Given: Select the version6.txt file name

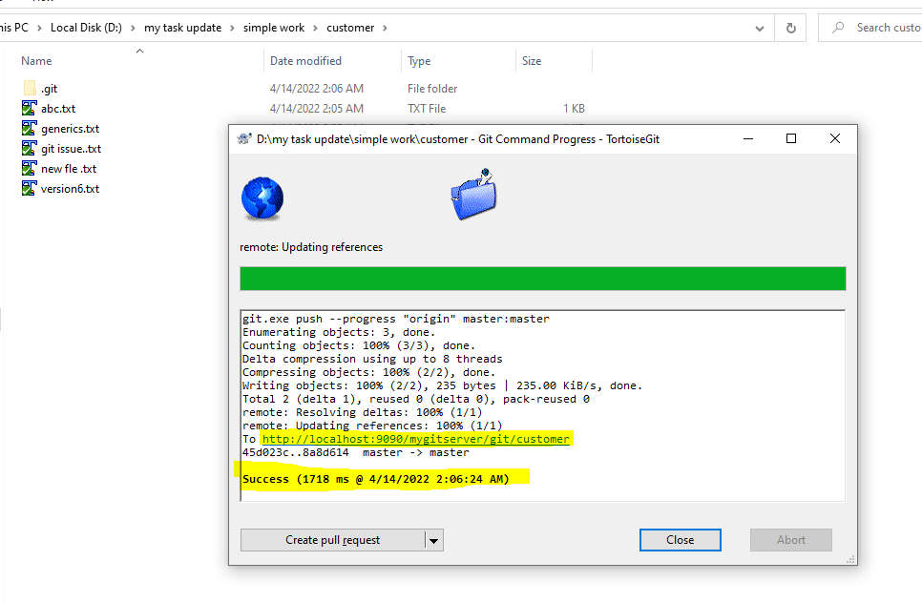Looking at the screenshot, I should point(70,189).
